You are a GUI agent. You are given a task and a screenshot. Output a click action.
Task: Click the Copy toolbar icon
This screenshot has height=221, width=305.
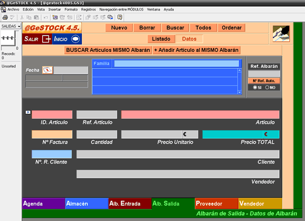(x=29, y=17)
